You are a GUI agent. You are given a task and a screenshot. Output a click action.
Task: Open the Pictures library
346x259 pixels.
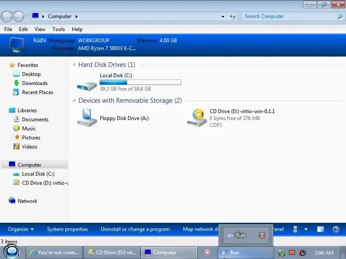pyautogui.click(x=31, y=138)
